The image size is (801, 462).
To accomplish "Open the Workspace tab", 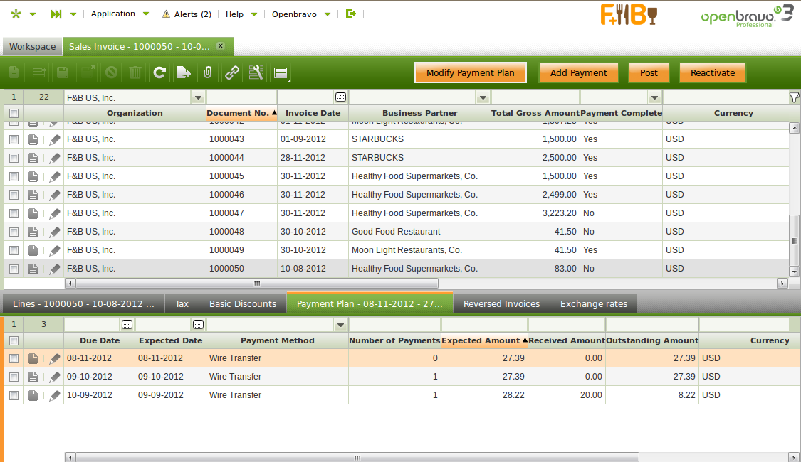I will pyautogui.click(x=32, y=47).
